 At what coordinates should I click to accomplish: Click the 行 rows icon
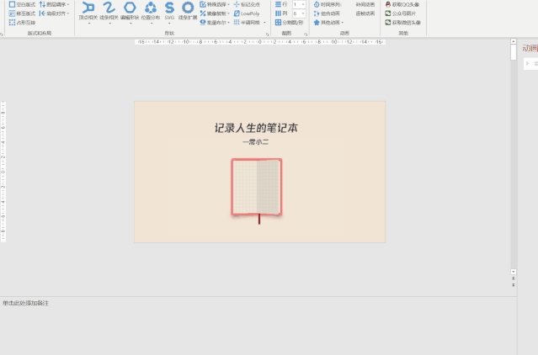pyautogui.click(x=279, y=4)
